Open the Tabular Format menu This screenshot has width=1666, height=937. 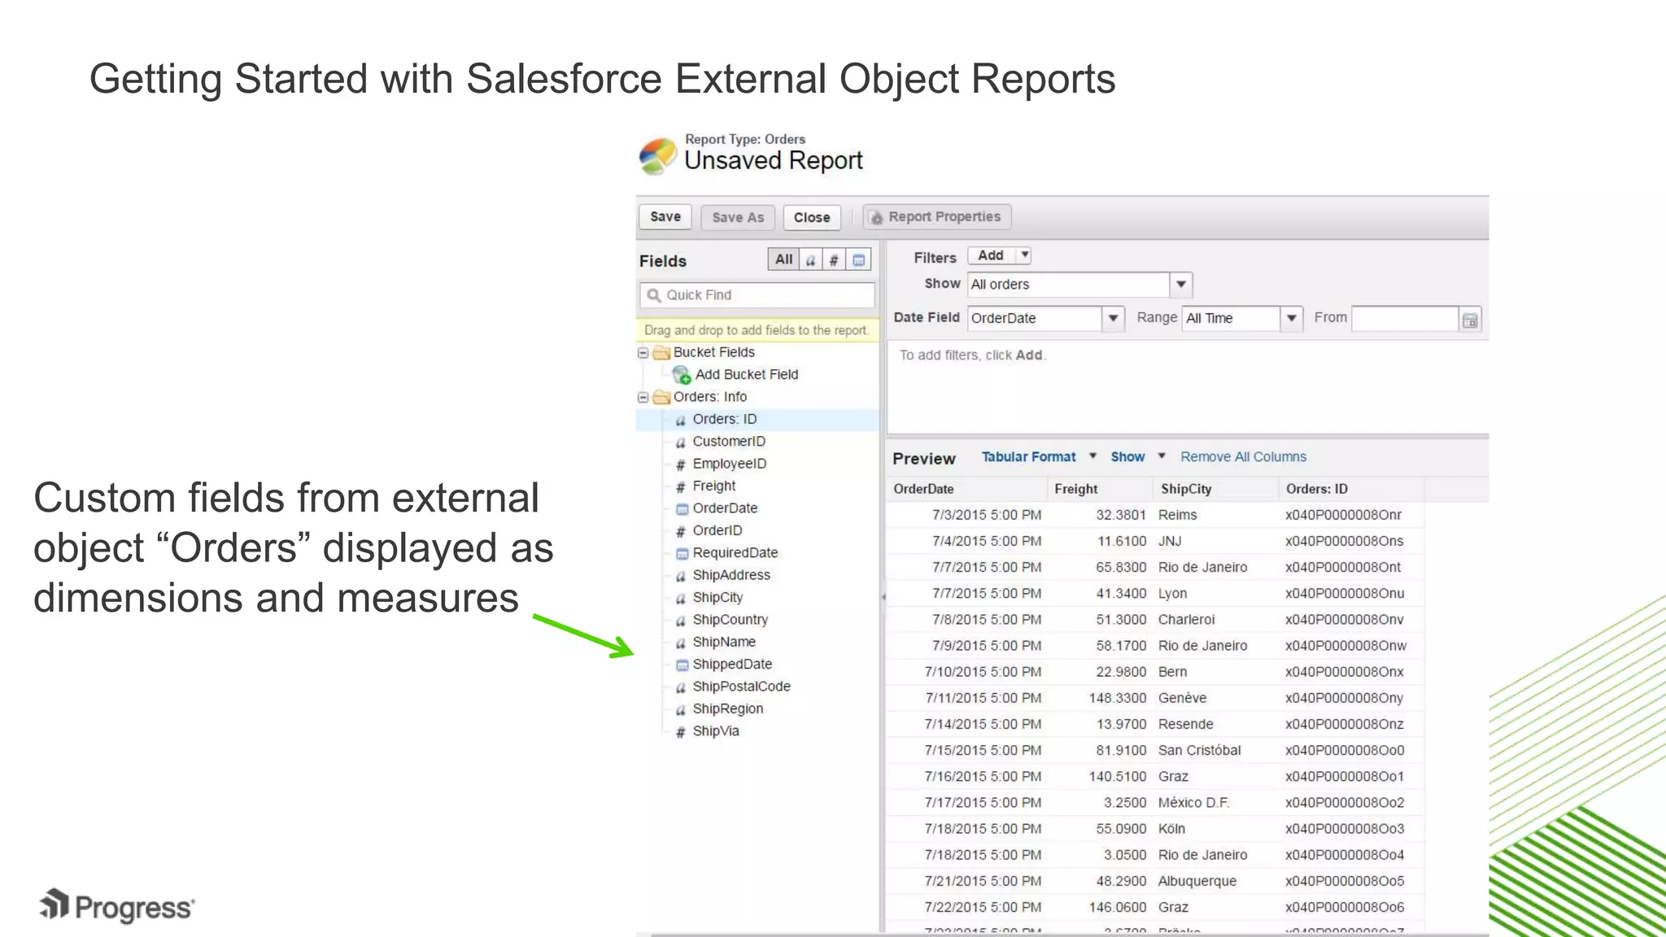tap(1039, 457)
